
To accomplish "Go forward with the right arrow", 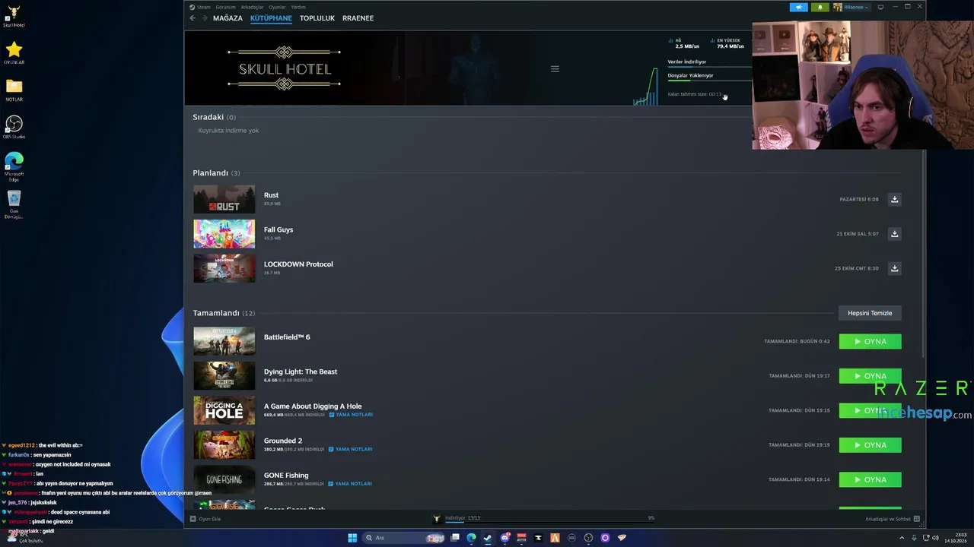I will 205,17.
